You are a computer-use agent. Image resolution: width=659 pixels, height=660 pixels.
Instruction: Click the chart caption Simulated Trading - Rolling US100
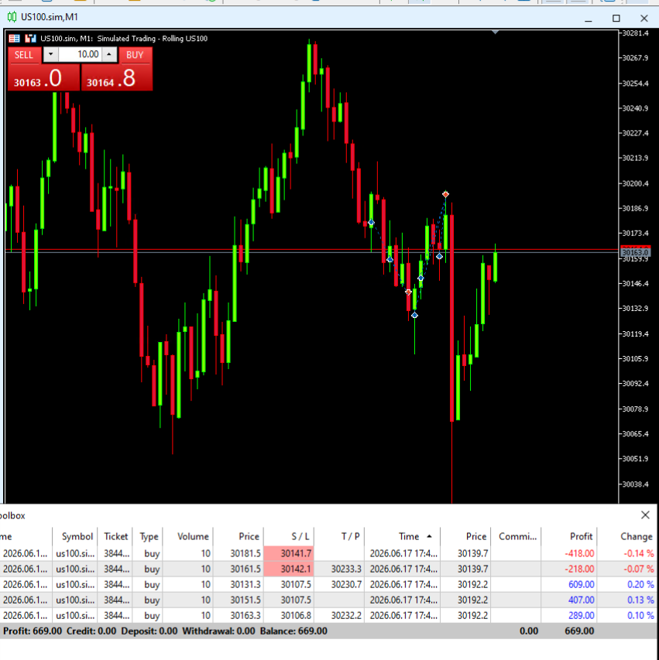click(x=152, y=39)
